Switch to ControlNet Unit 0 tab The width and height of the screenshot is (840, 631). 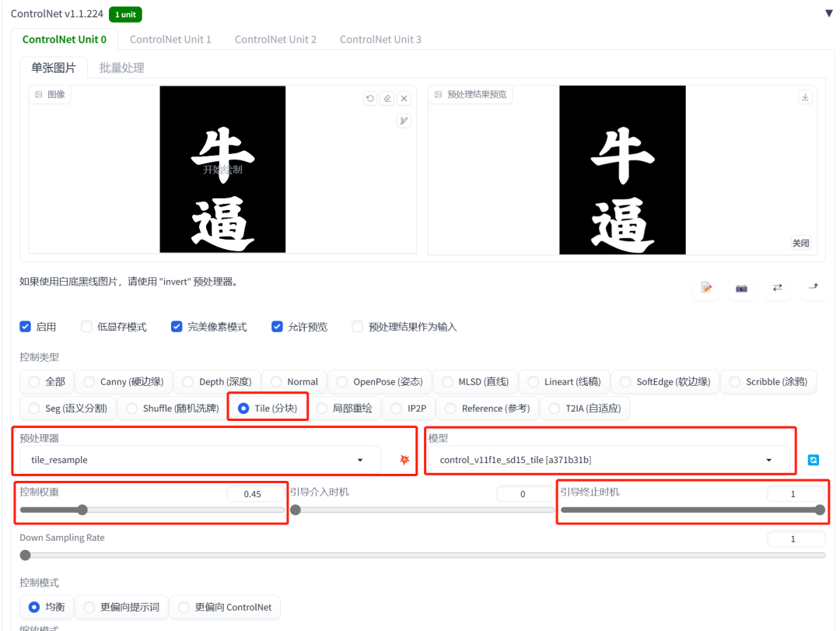(x=65, y=39)
